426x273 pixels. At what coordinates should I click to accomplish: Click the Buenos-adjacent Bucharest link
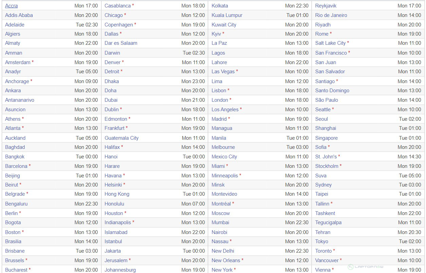coord(16,270)
